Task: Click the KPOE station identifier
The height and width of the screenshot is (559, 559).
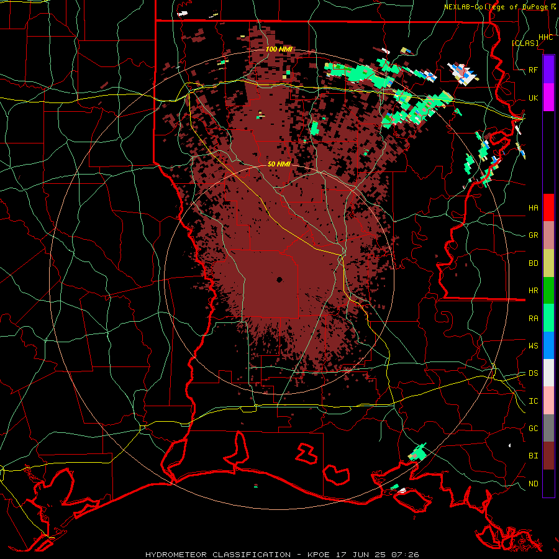Action: [x=320, y=555]
